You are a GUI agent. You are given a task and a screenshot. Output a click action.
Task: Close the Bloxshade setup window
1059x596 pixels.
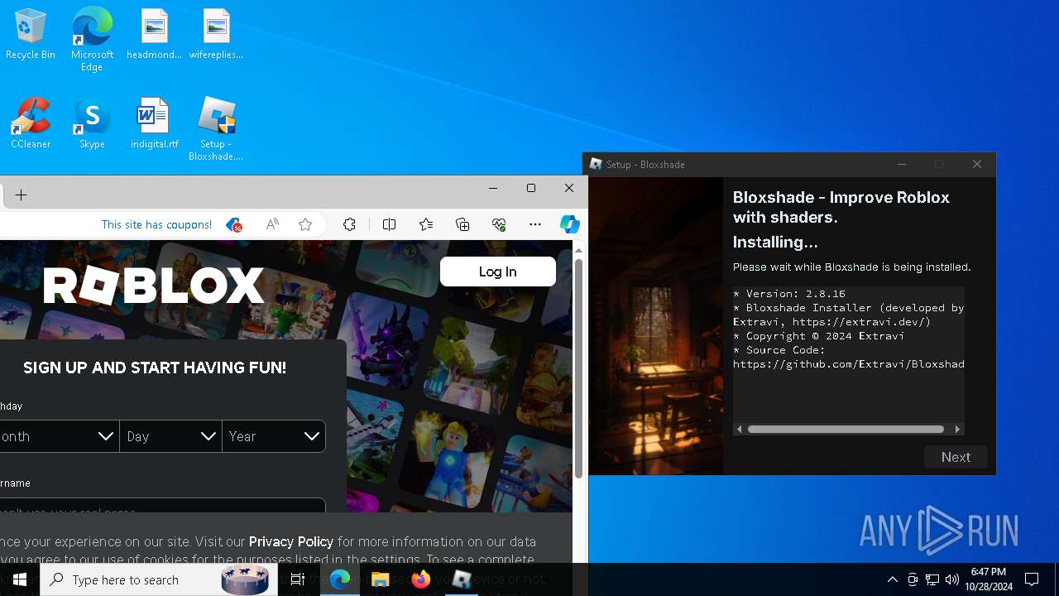click(x=977, y=164)
